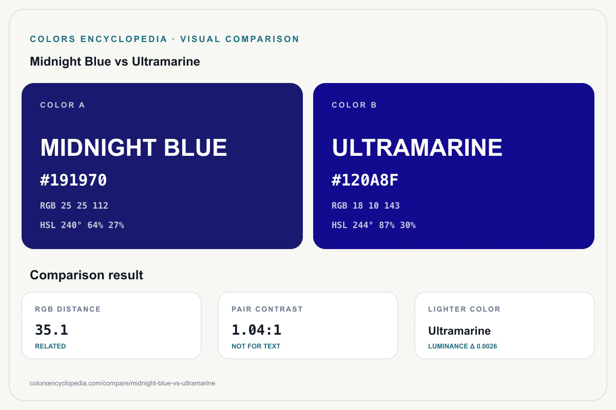Click the Midnight Blue vs Ultramarine title
This screenshot has height=410, width=616.
point(115,61)
